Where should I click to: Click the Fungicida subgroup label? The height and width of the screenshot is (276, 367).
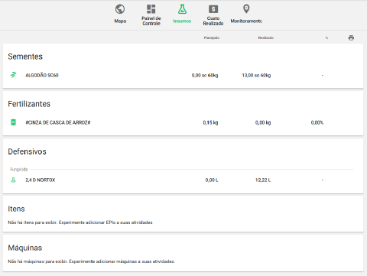point(19,170)
